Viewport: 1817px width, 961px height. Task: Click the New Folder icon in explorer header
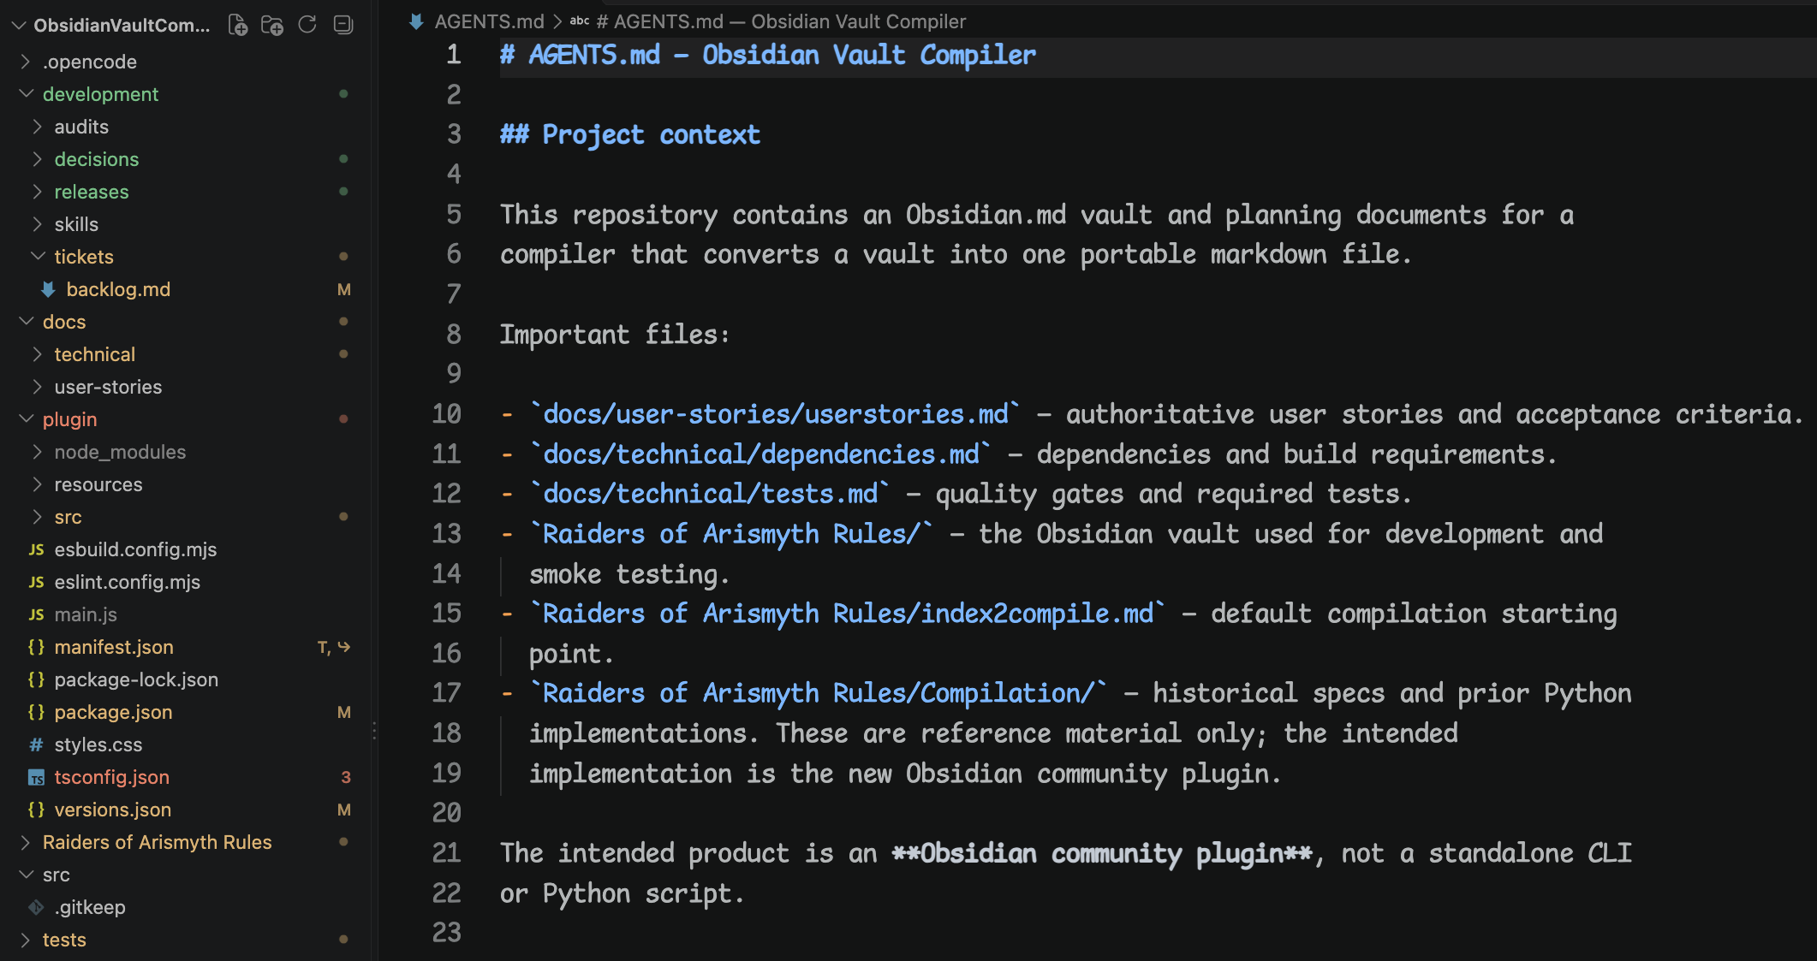[272, 25]
